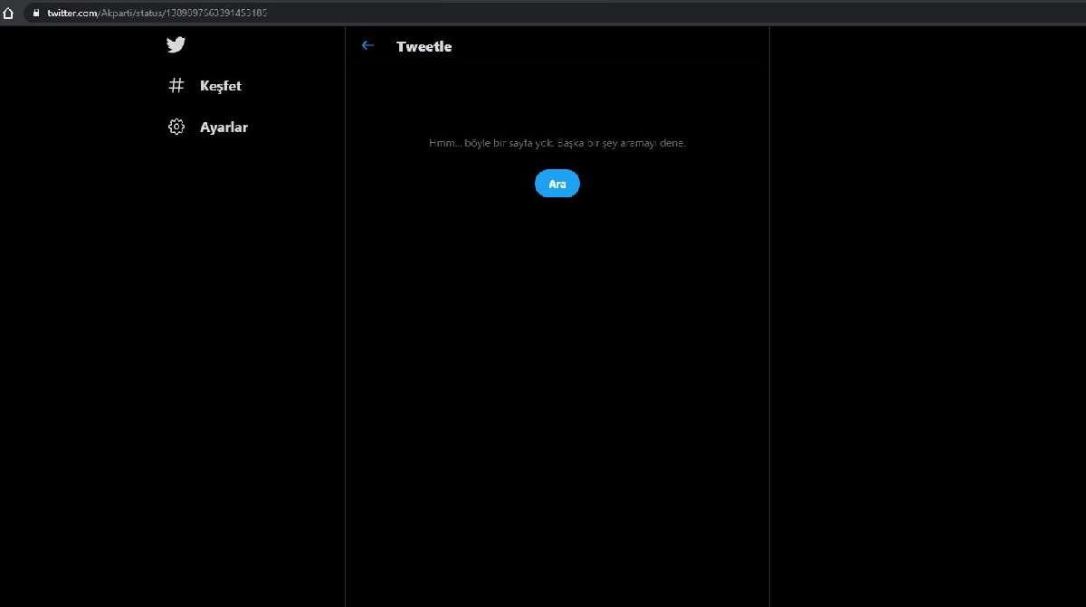Image resolution: width=1086 pixels, height=607 pixels.
Task: Click 'Başka bir şey aramayı dene' text
Action: tap(622, 143)
